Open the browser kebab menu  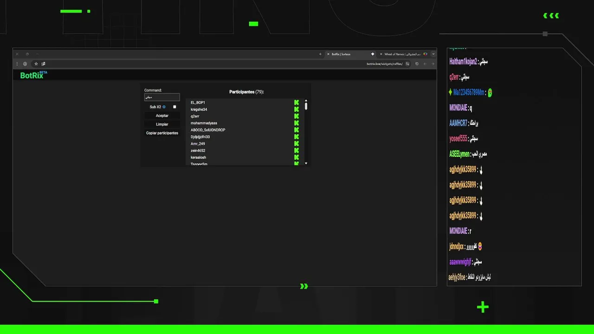click(x=17, y=64)
